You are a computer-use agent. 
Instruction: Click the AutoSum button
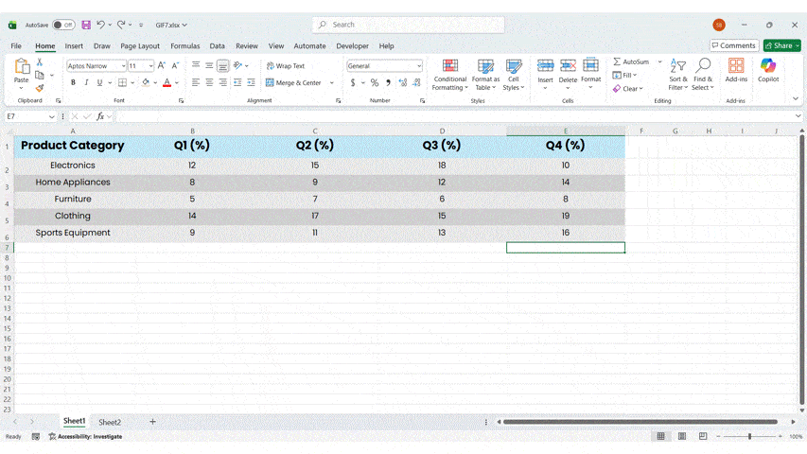click(631, 61)
